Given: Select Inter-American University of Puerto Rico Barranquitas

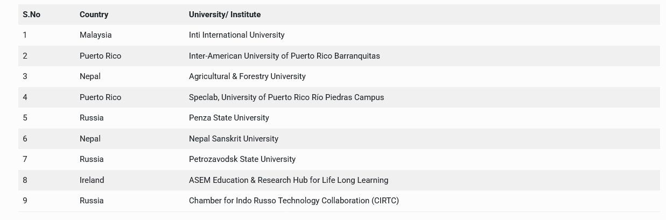Looking at the screenshot, I should coord(284,56).
